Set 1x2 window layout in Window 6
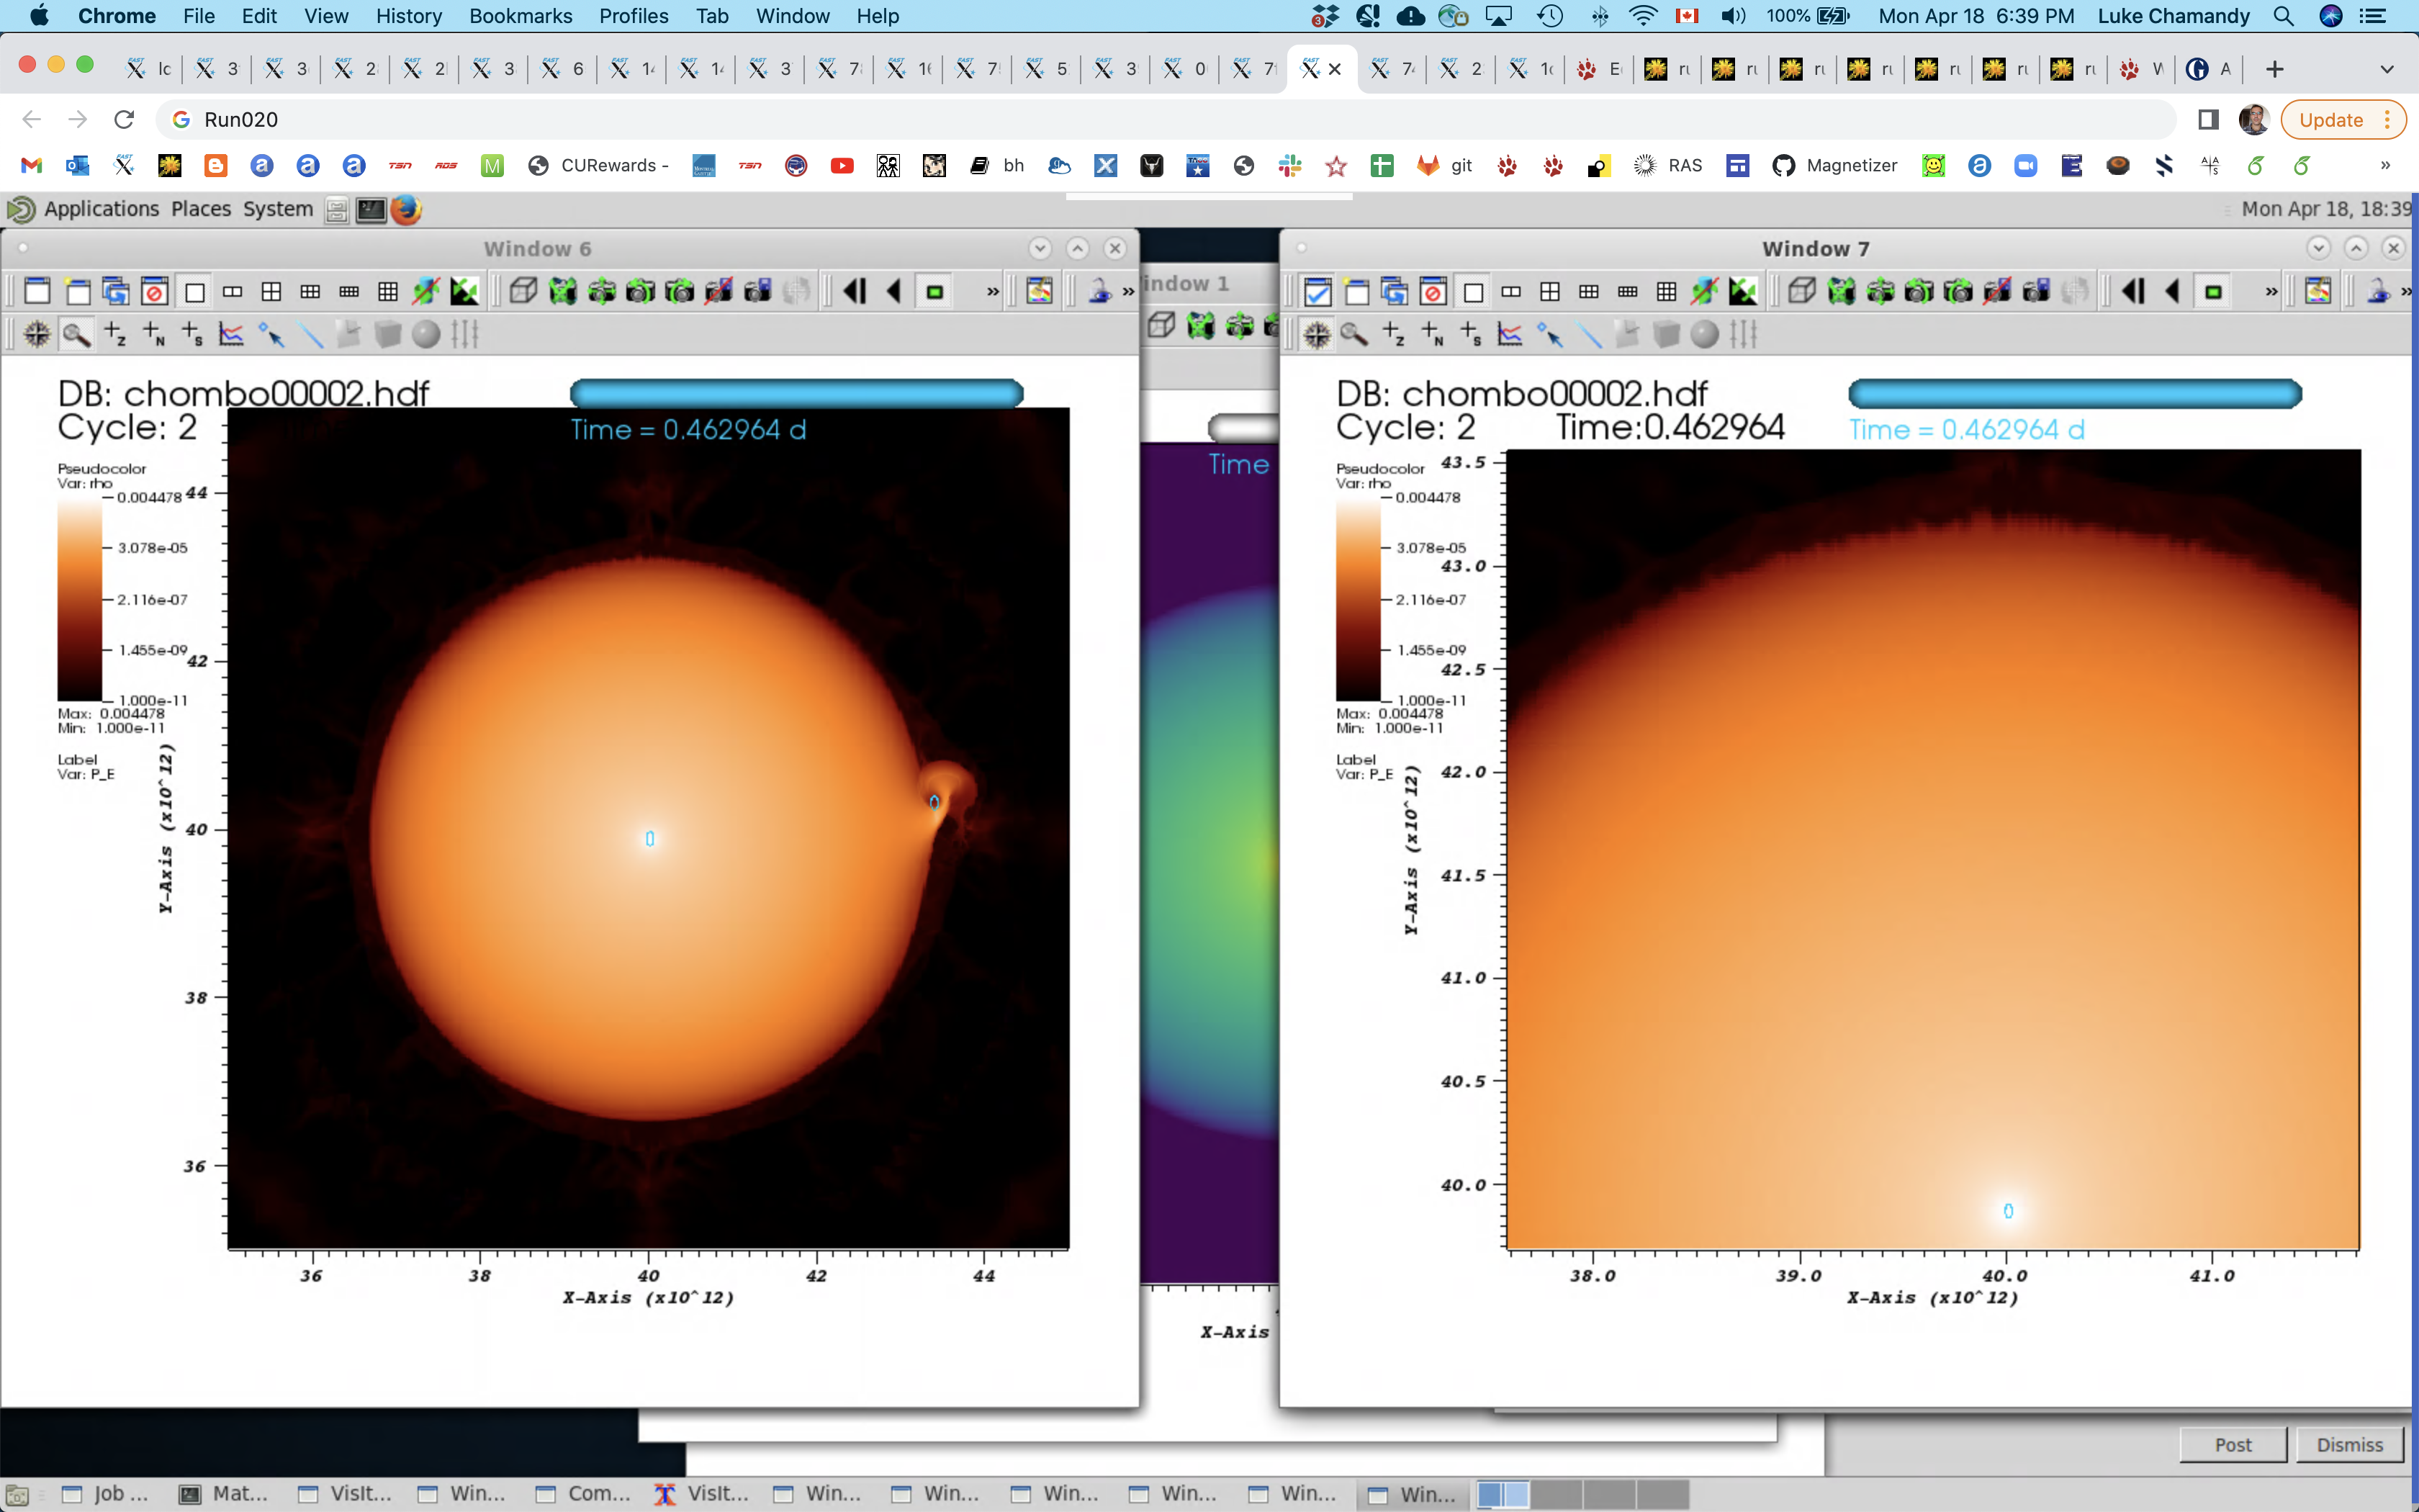This screenshot has width=2419, height=1512. pos(232,292)
